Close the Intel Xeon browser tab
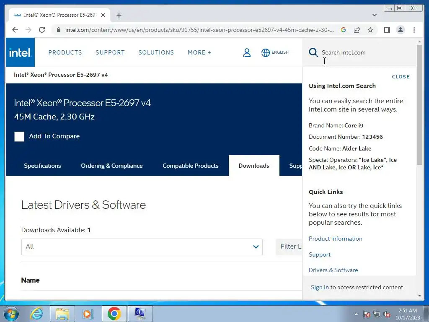Viewport: 429px width, 322px height. point(103,15)
